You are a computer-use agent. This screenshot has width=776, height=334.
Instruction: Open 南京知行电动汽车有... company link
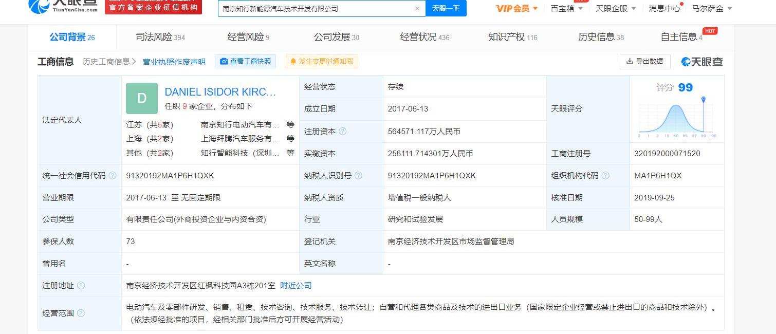coord(240,124)
